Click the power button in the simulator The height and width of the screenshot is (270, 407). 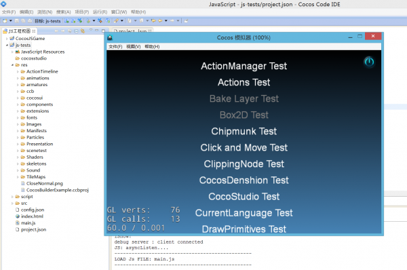pos(369,62)
